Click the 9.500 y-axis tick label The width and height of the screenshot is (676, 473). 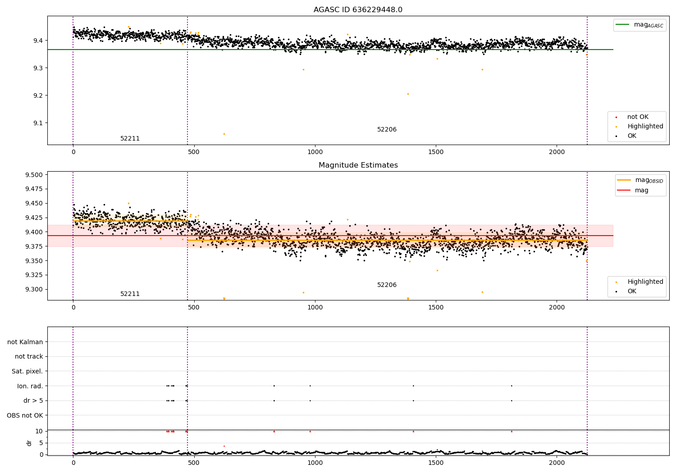pyautogui.click(x=34, y=175)
